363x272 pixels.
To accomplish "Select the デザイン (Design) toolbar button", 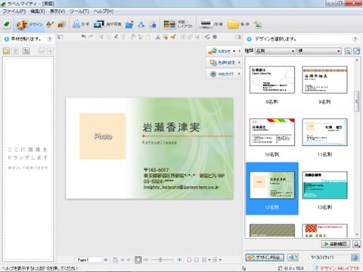I will coord(29,24).
